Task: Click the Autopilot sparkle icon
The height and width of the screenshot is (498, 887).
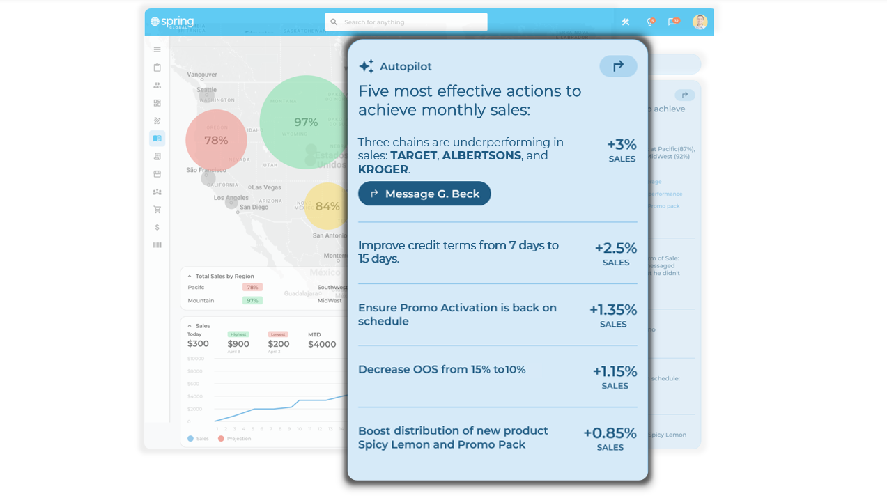Action: coord(366,67)
